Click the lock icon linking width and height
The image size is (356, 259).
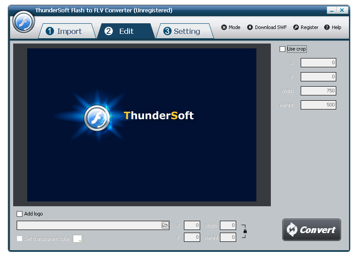(245, 231)
